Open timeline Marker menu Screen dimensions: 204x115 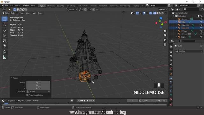pyautogui.click(x=36, y=101)
